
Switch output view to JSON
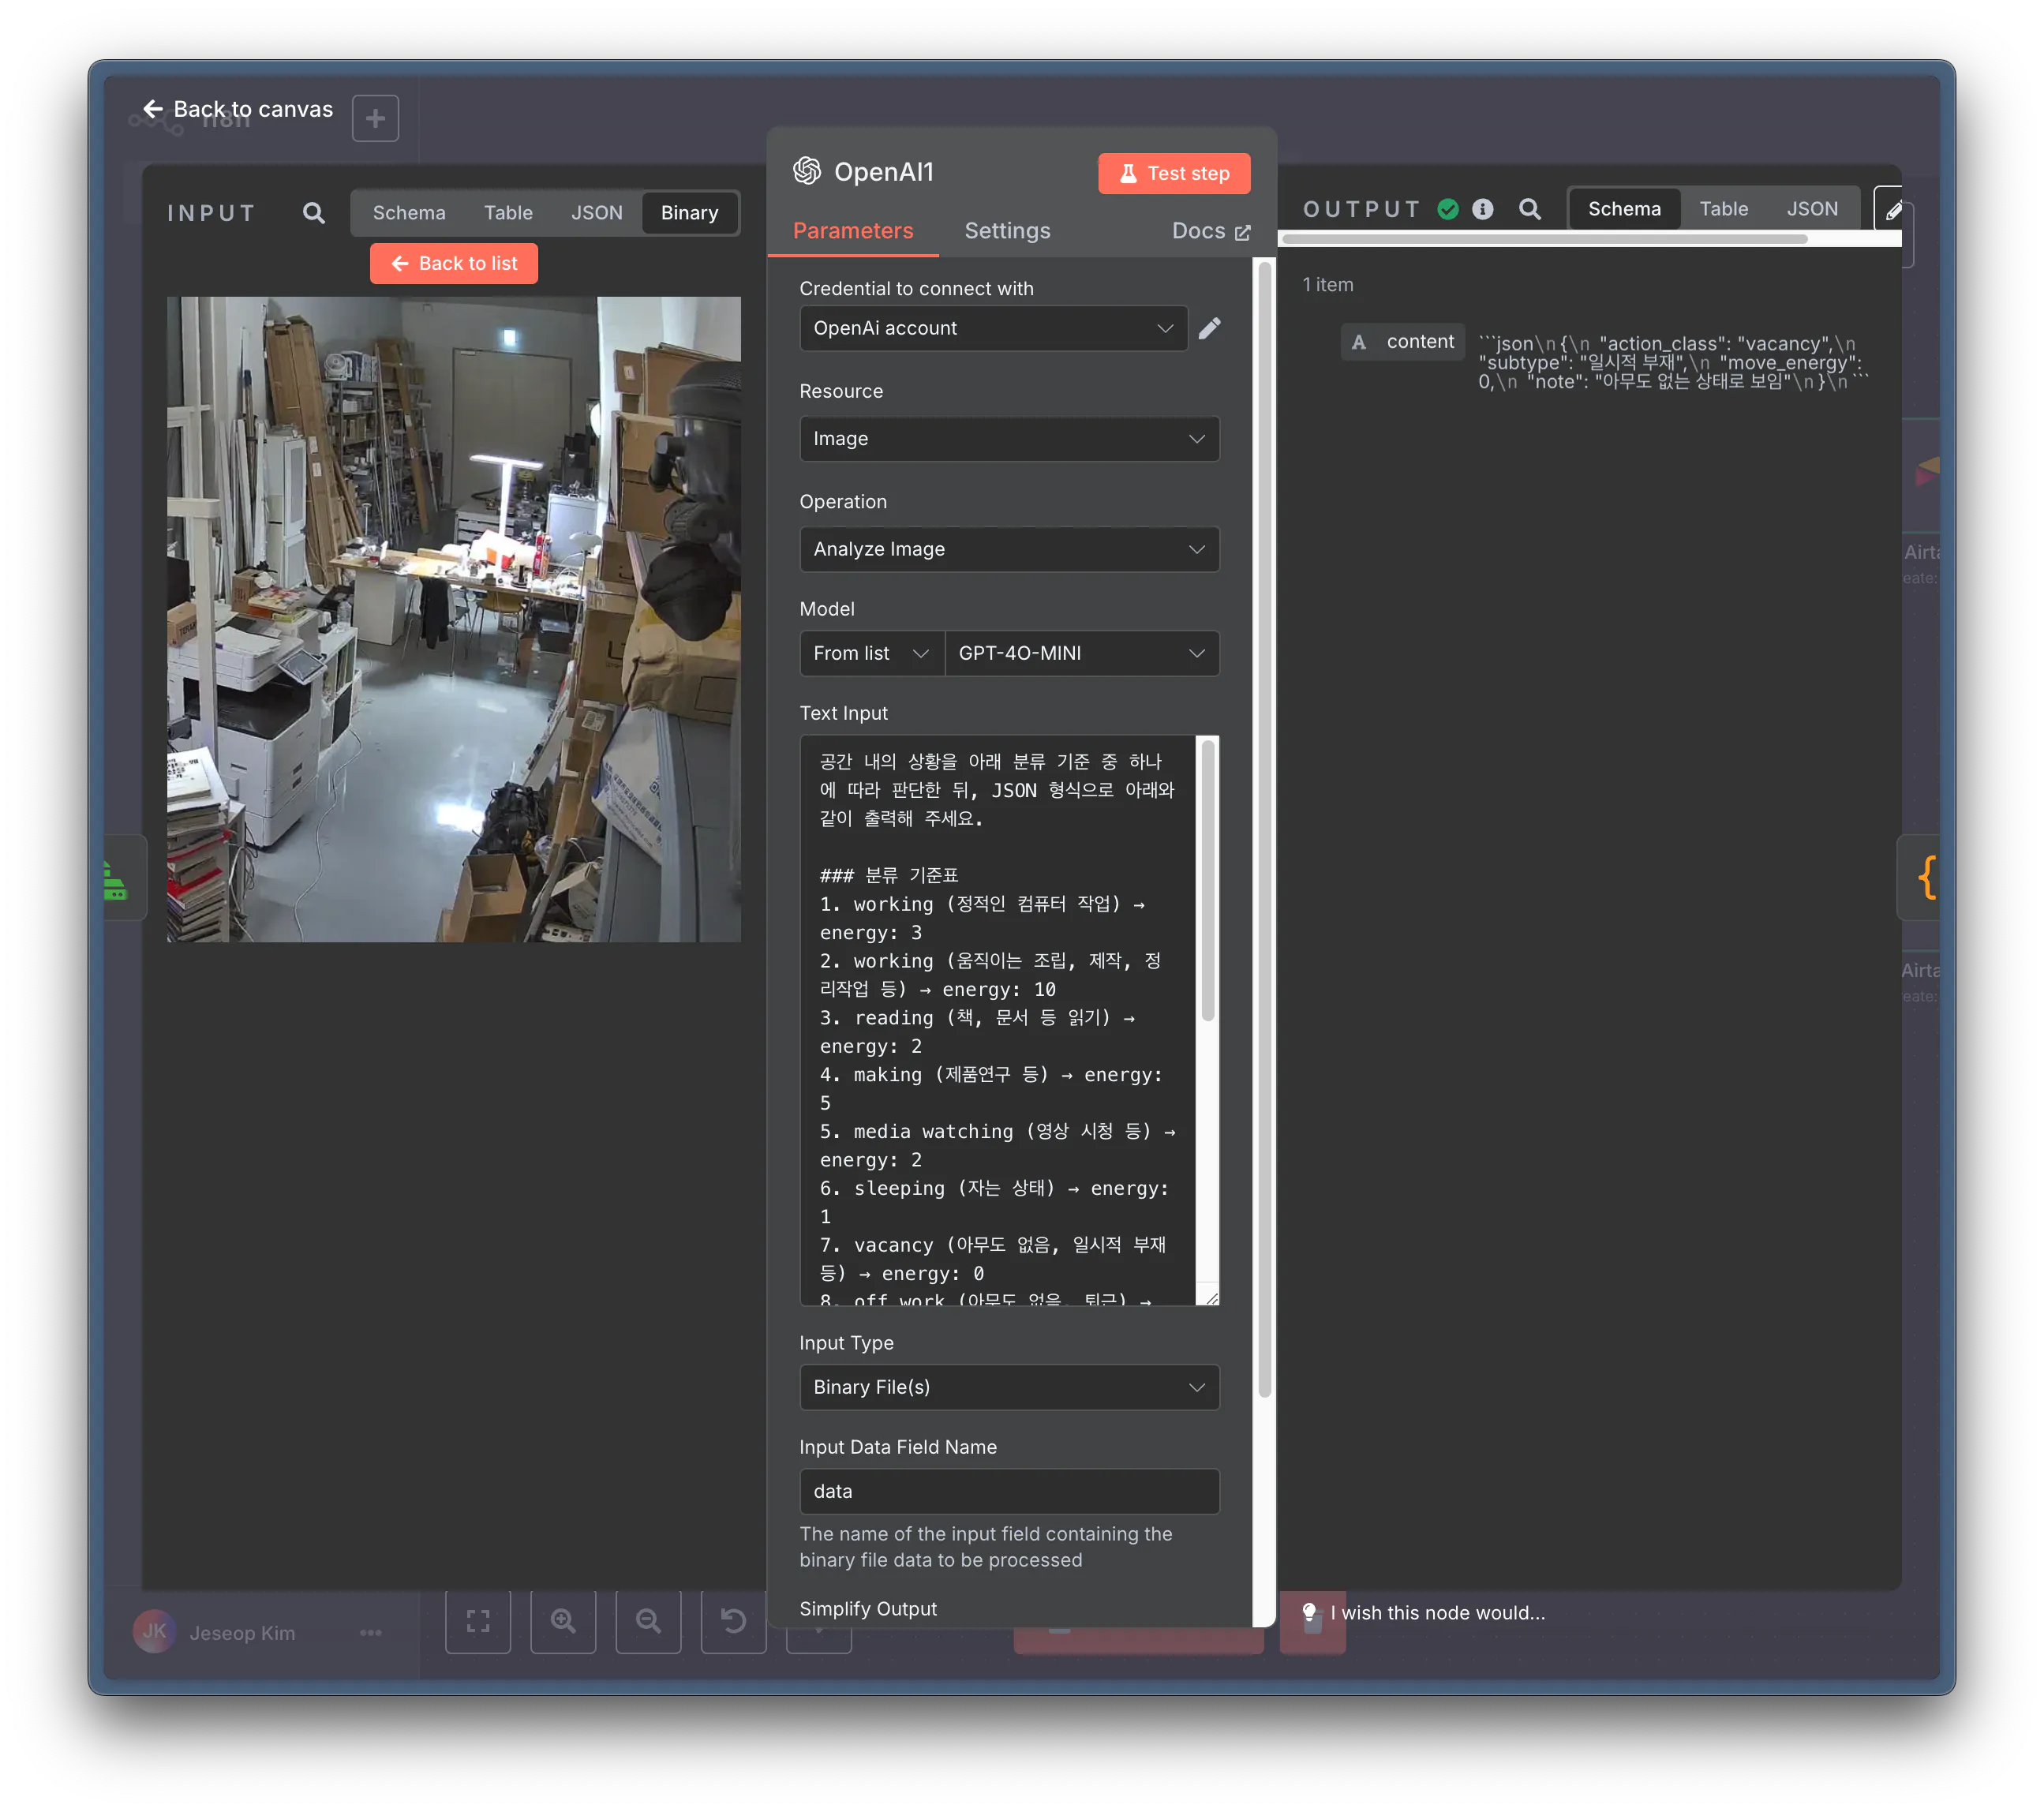pyautogui.click(x=1811, y=209)
